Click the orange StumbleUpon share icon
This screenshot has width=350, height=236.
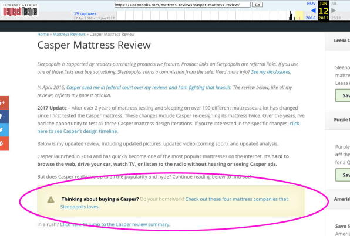(4, 143)
